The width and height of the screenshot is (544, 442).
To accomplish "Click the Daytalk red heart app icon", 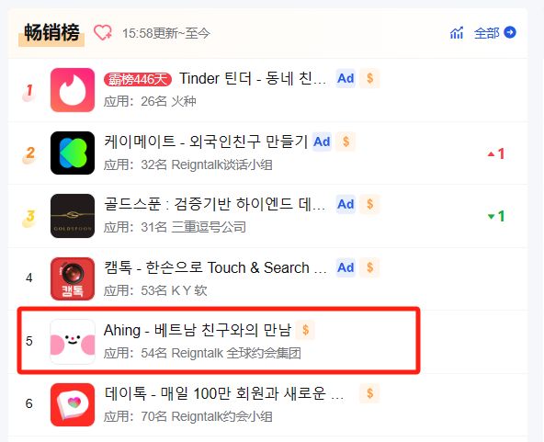I will point(73,404).
